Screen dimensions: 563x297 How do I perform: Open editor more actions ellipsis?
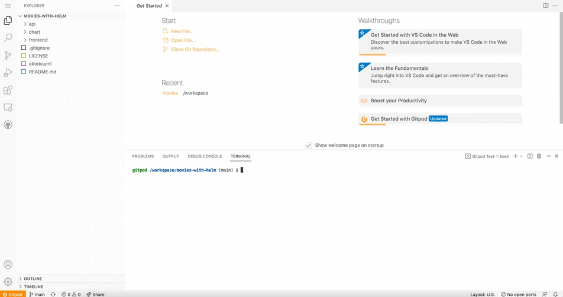pyautogui.click(x=555, y=6)
